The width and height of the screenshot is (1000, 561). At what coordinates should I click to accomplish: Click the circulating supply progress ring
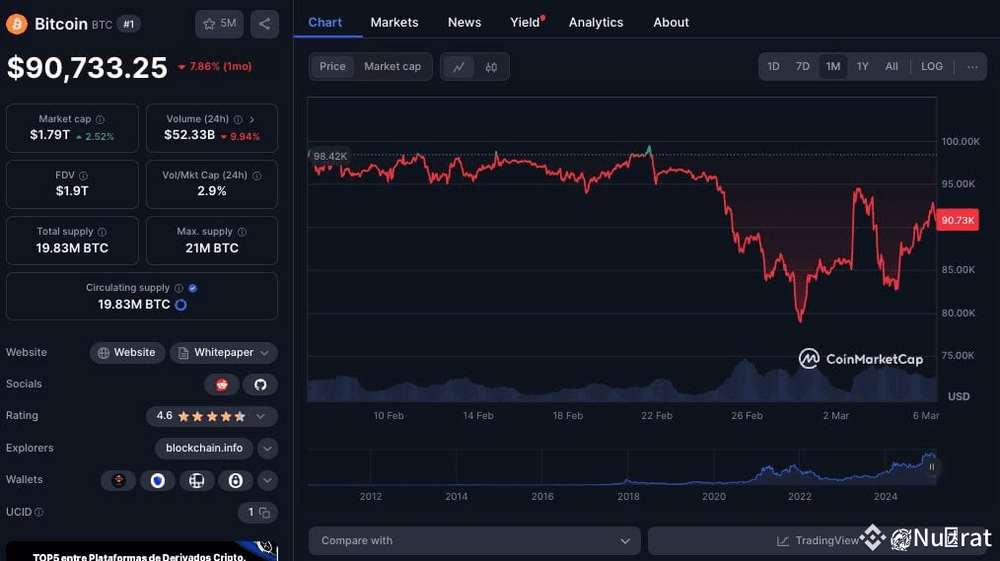coord(181,305)
